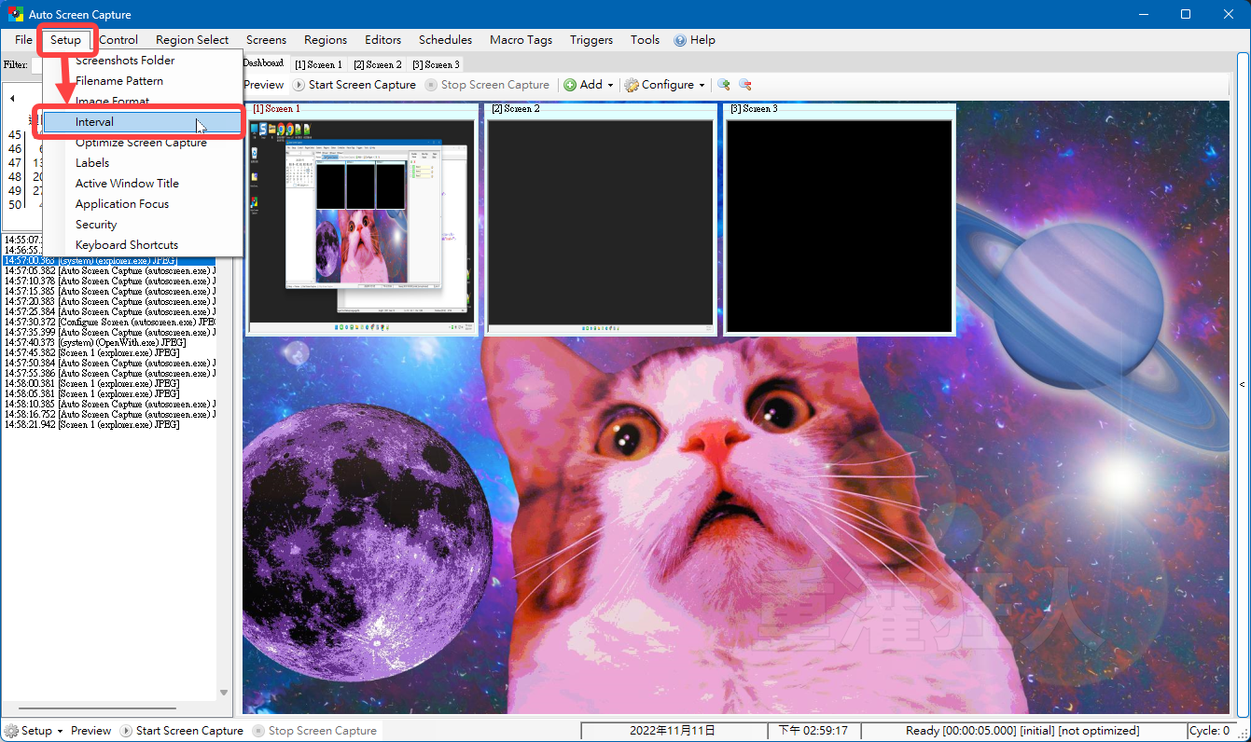Open the File menu
Image resolution: width=1251 pixels, height=742 pixels.
click(23, 40)
